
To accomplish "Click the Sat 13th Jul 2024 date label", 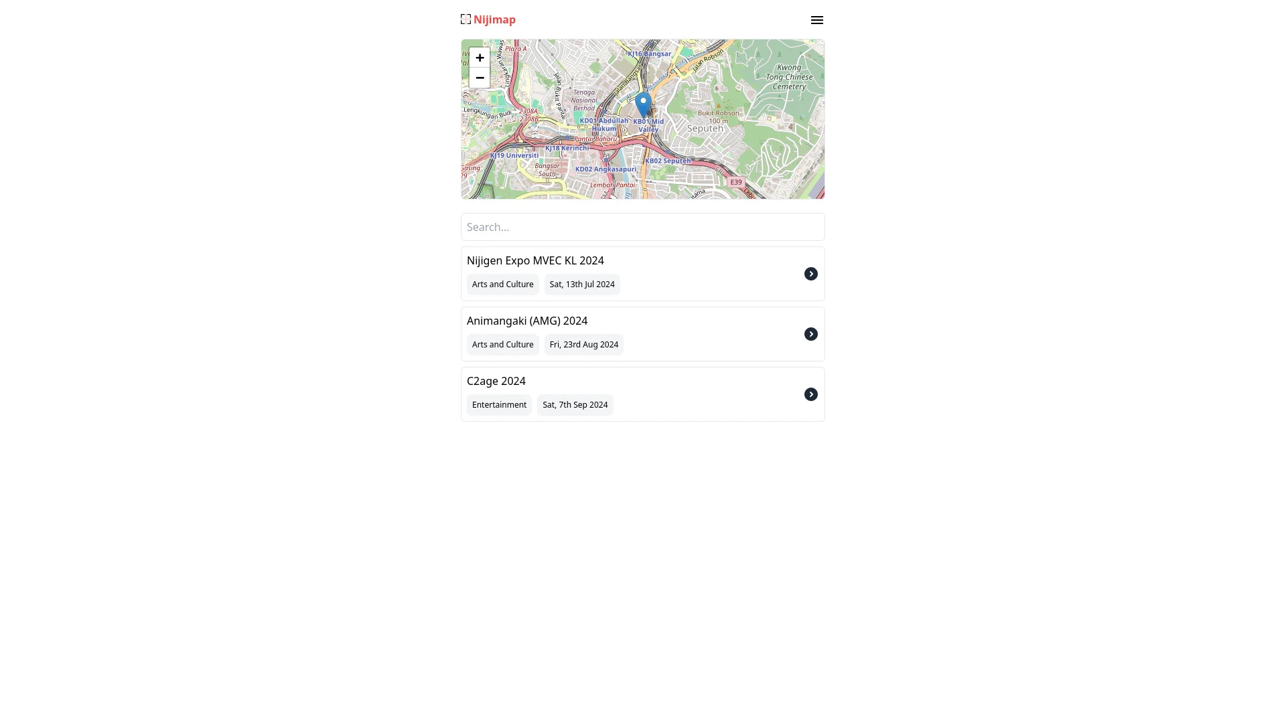I will pyautogui.click(x=581, y=283).
